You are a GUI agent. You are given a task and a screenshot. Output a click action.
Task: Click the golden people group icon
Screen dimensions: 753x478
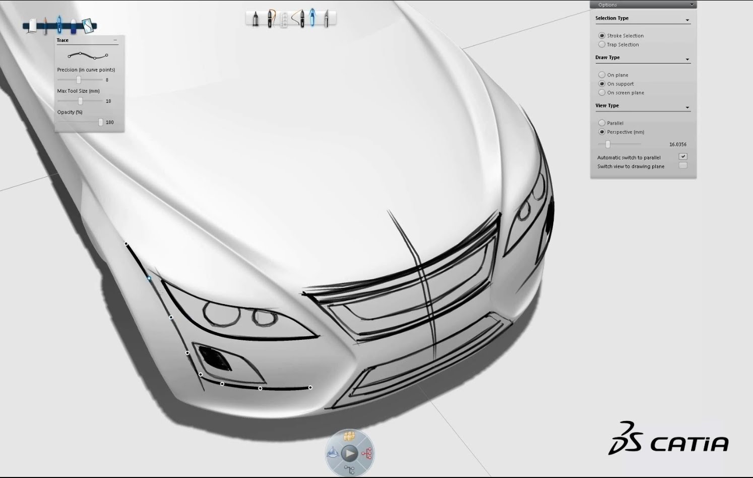349,437
